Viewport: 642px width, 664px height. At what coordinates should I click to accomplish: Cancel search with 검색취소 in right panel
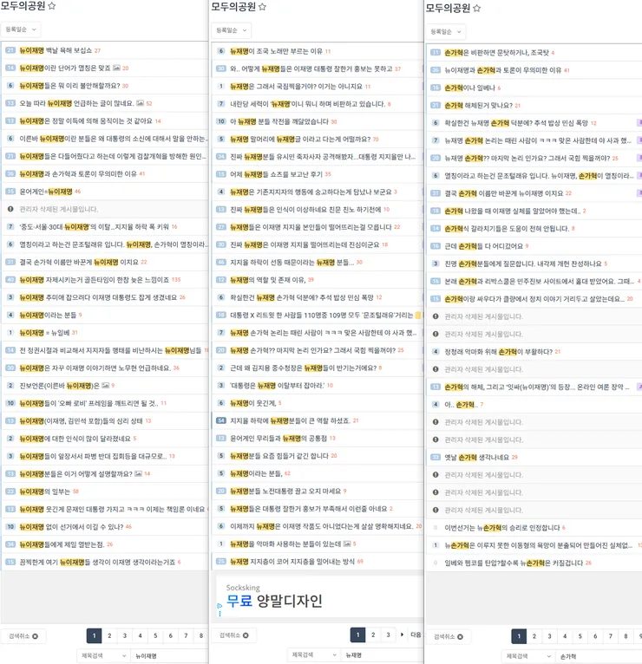[x=449, y=636]
